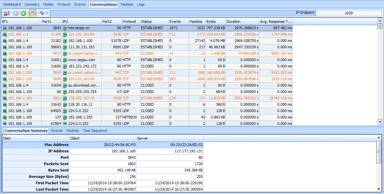
Task: Switch to the Dashboard tab
Action: tap(12, 4)
